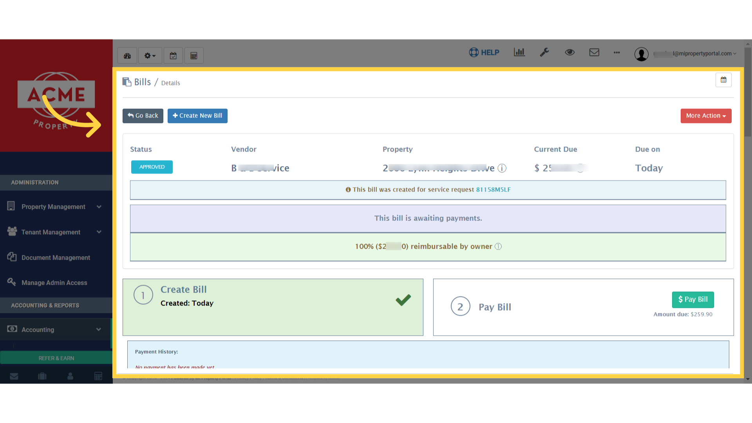Click the ADMINISTRATION section header
The width and height of the screenshot is (752, 423).
(x=56, y=183)
